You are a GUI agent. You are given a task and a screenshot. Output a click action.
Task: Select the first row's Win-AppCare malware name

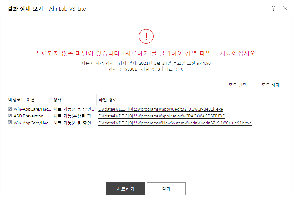pos(32,109)
